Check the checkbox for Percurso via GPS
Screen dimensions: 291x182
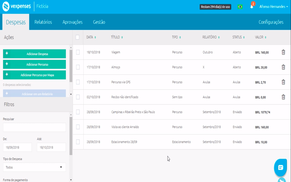click(x=78, y=82)
